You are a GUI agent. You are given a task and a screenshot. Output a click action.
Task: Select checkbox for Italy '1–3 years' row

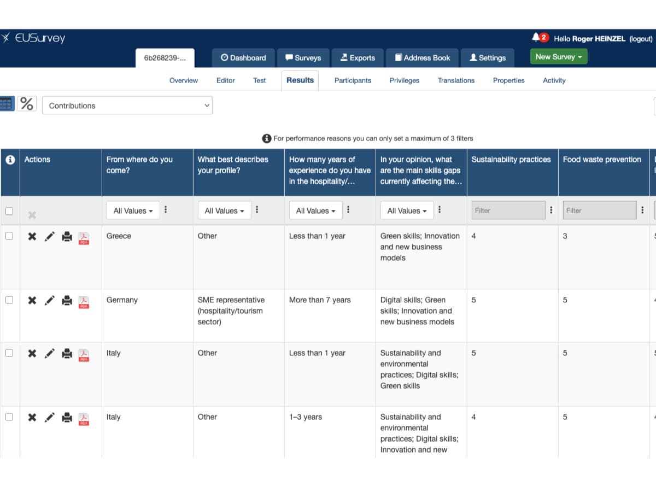9,417
